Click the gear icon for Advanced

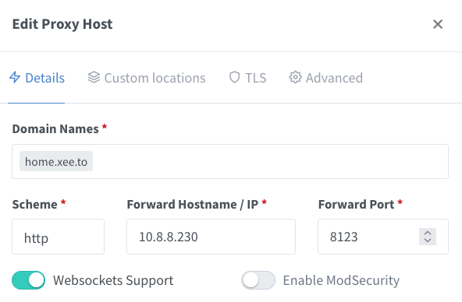click(295, 78)
